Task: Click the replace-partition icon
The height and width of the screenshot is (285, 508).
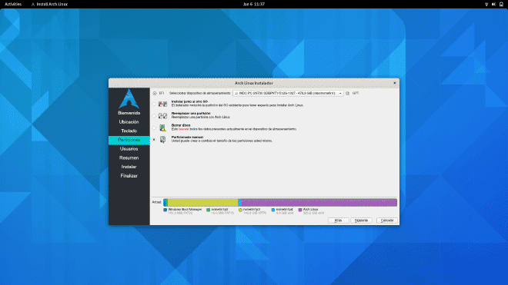Action: click(x=162, y=116)
